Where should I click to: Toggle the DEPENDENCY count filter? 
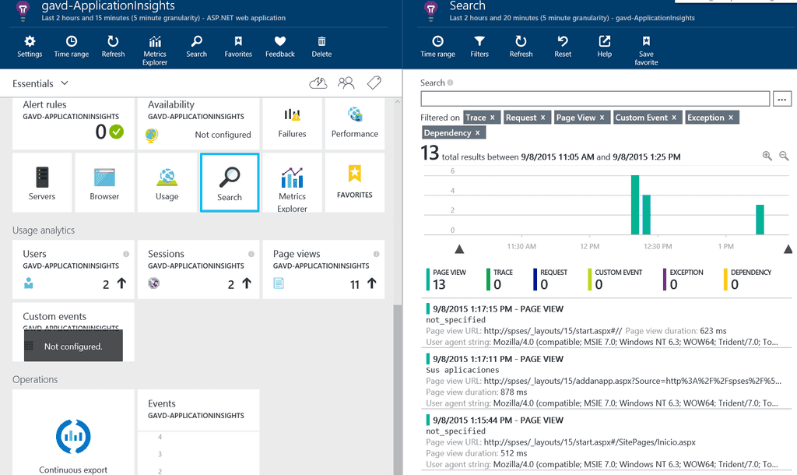tap(747, 280)
